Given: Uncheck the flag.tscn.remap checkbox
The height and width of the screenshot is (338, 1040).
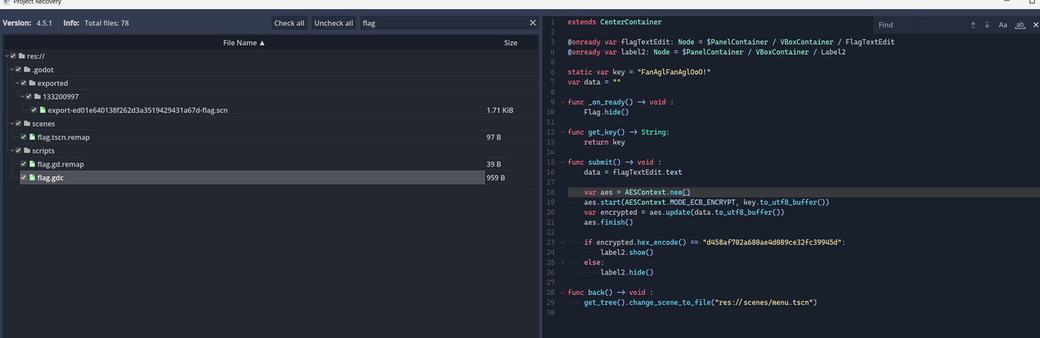Looking at the screenshot, I should click(x=24, y=137).
